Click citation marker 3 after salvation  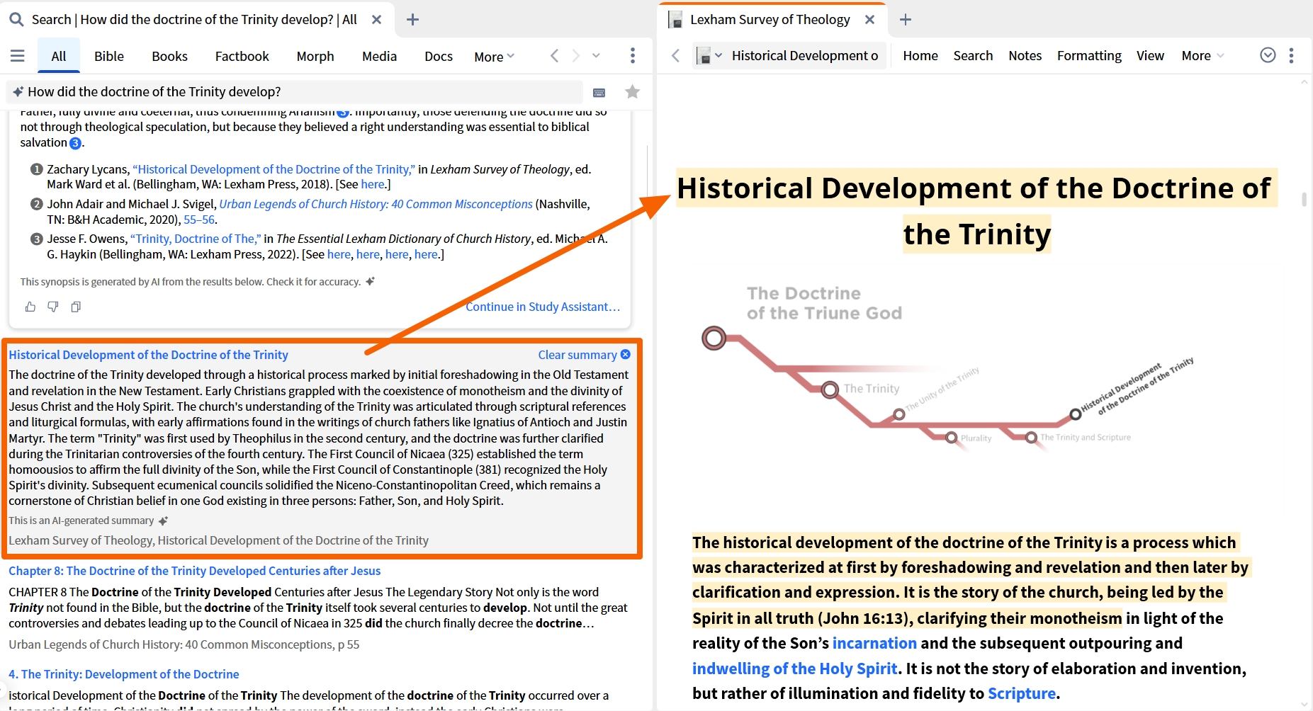(x=75, y=143)
